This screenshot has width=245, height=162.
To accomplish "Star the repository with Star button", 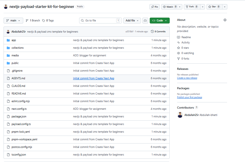I will pyautogui.click(x=214, y=7).
